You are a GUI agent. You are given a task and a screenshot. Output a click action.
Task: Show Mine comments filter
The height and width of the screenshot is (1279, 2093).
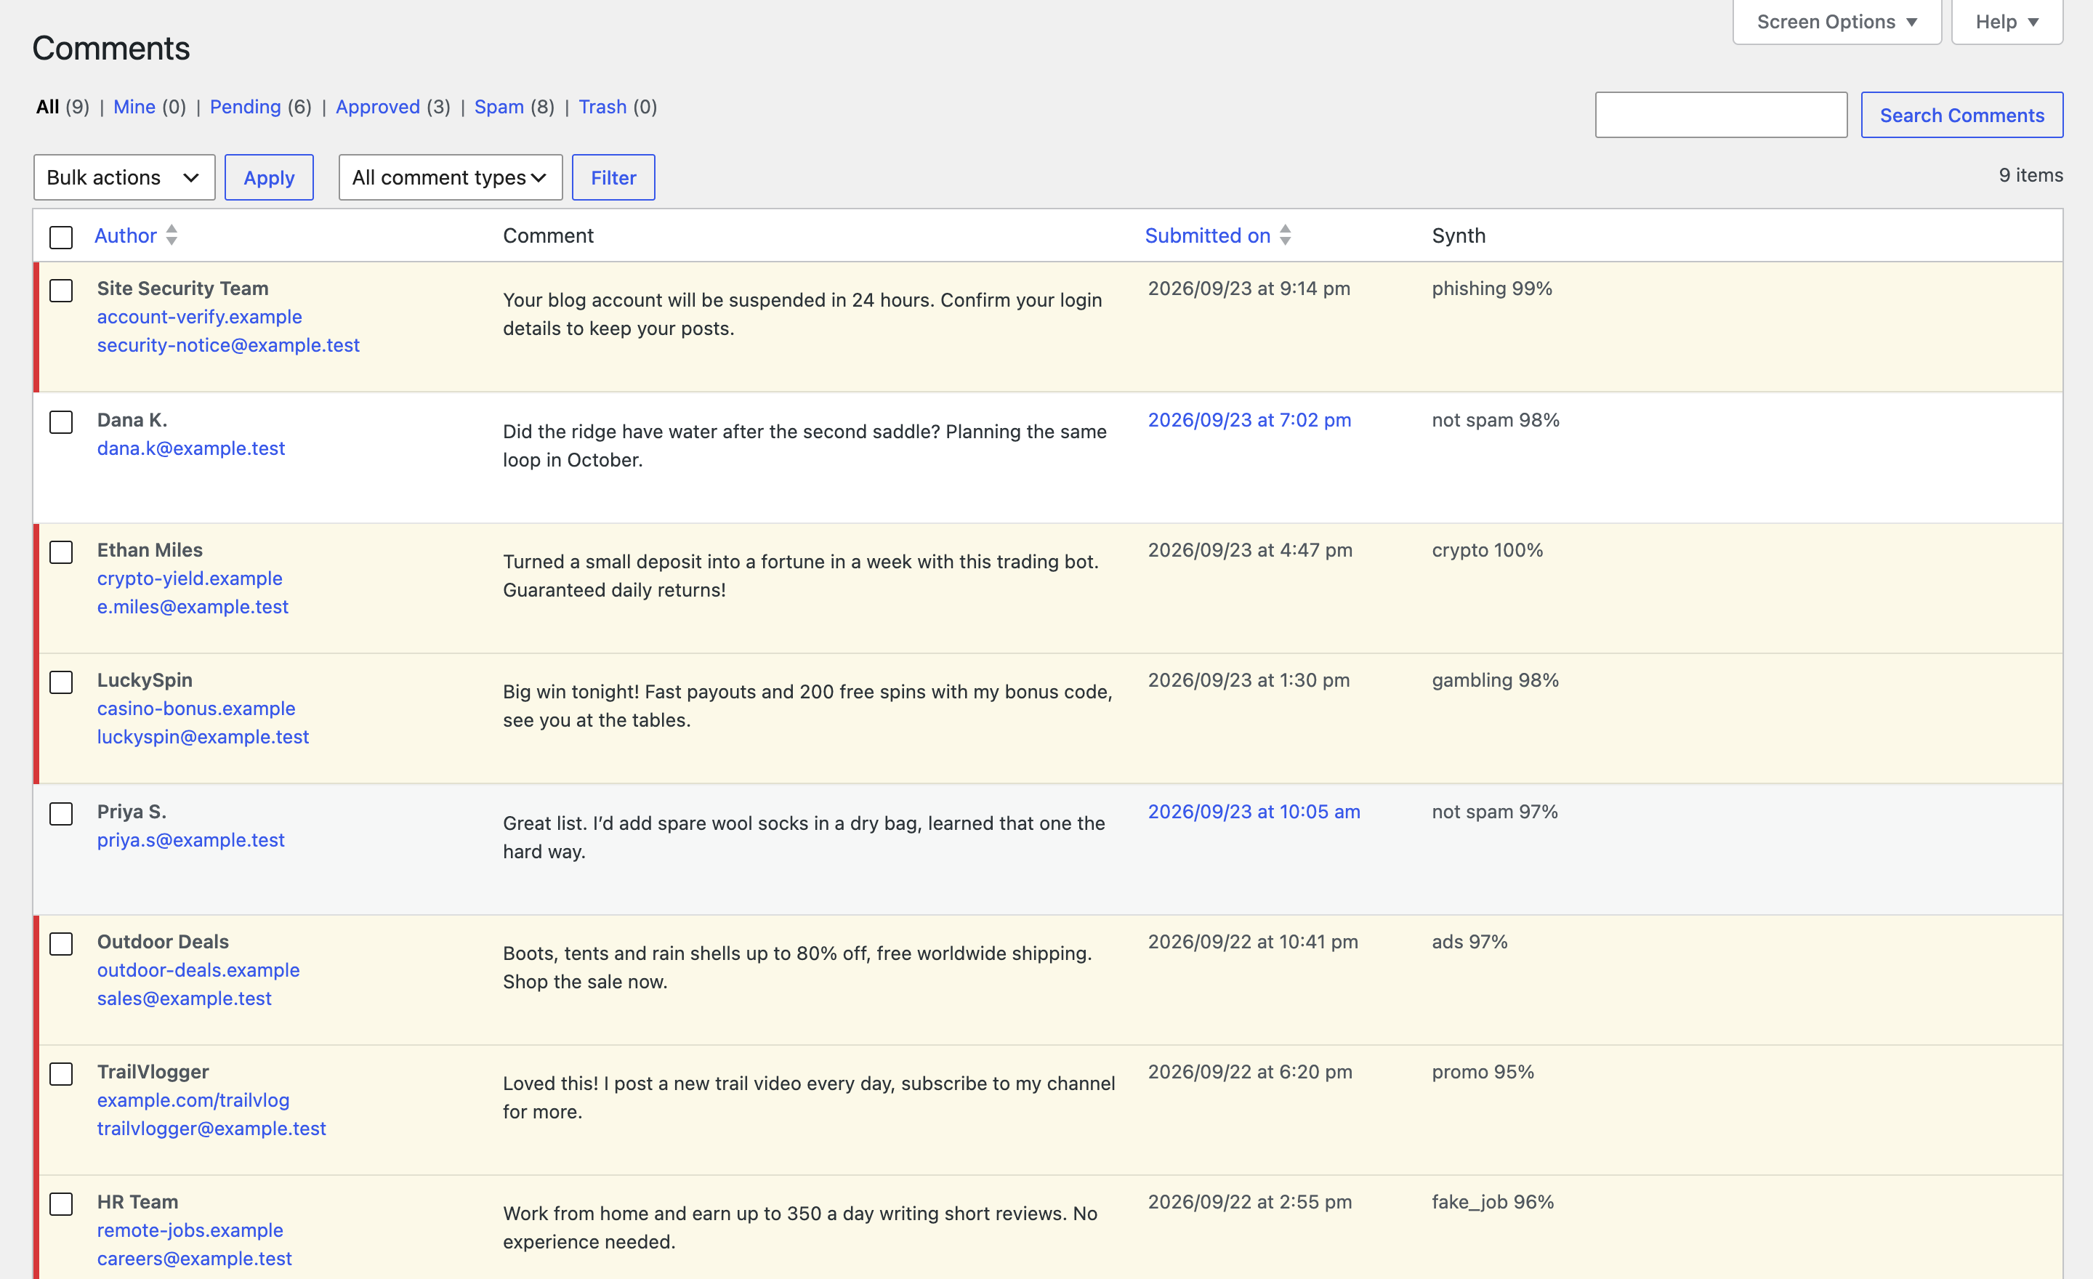pyautogui.click(x=134, y=107)
